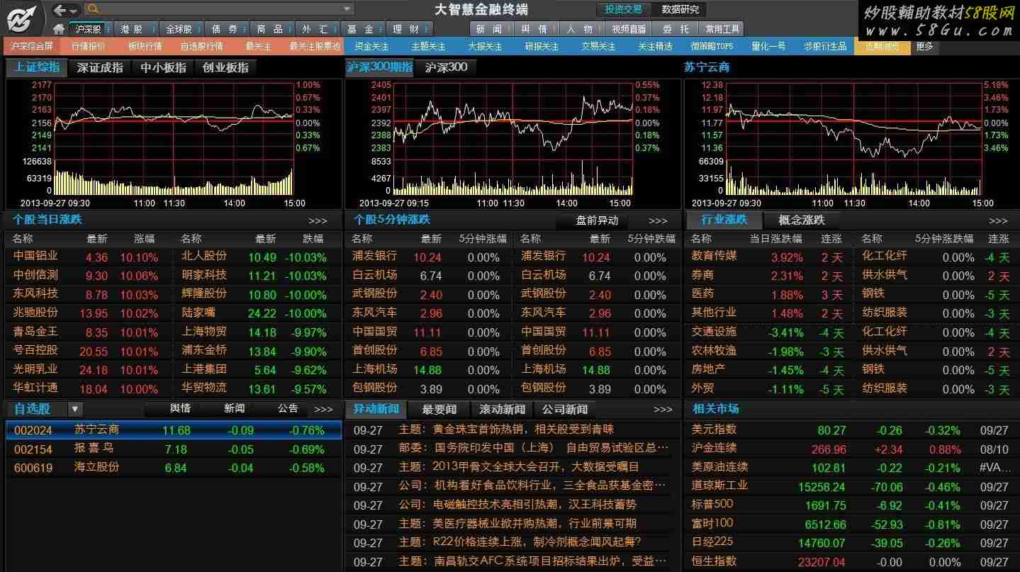Image resolution: width=1020 pixels, height=572 pixels.
Task: Click 道琼斯工业 row
Action: pos(851,486)
